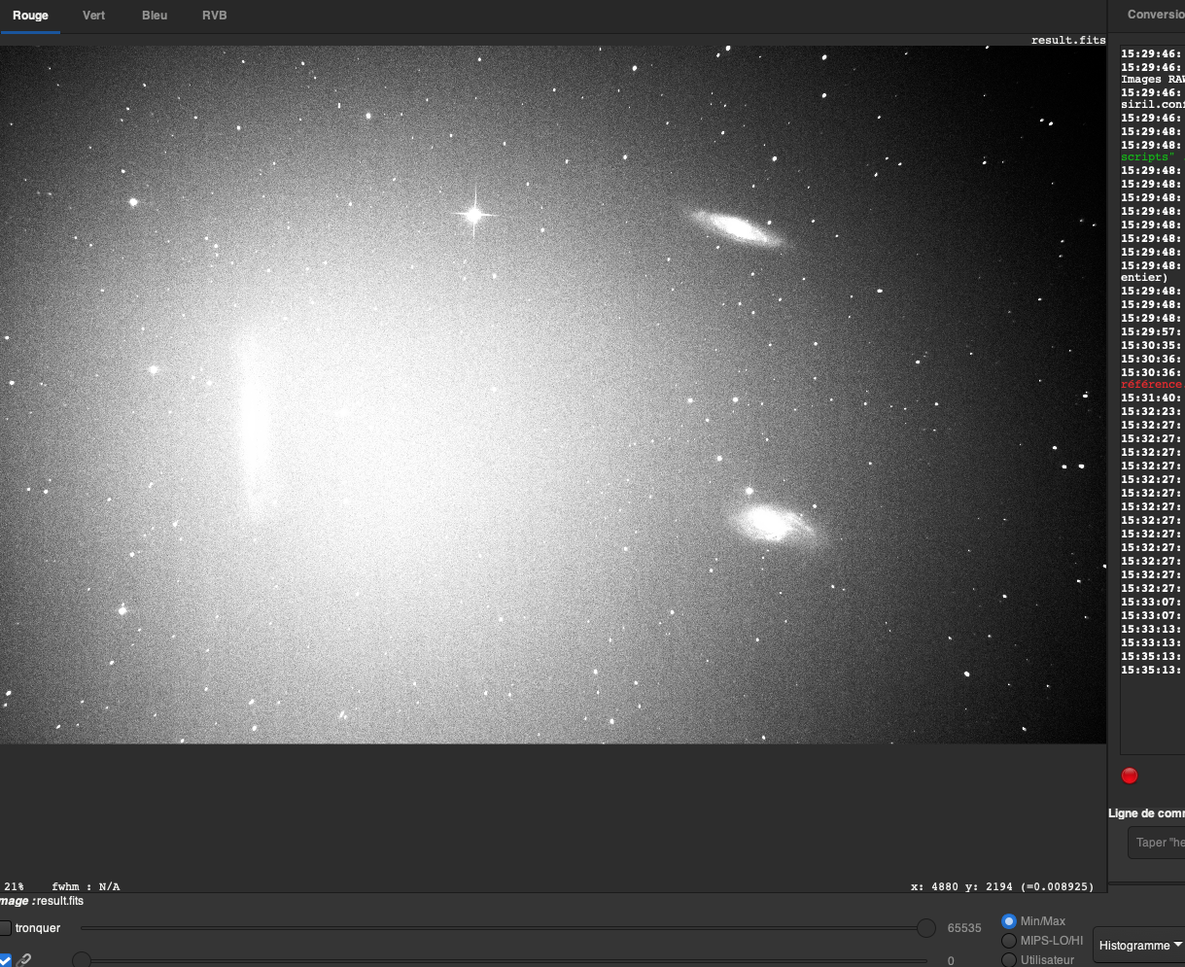Click the chain link icon beside sliders

(24, 960)
